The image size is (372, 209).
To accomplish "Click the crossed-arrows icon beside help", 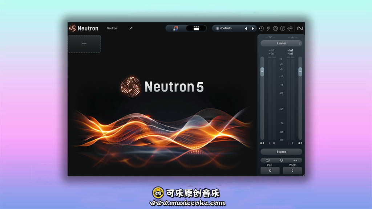I will 290,28.
